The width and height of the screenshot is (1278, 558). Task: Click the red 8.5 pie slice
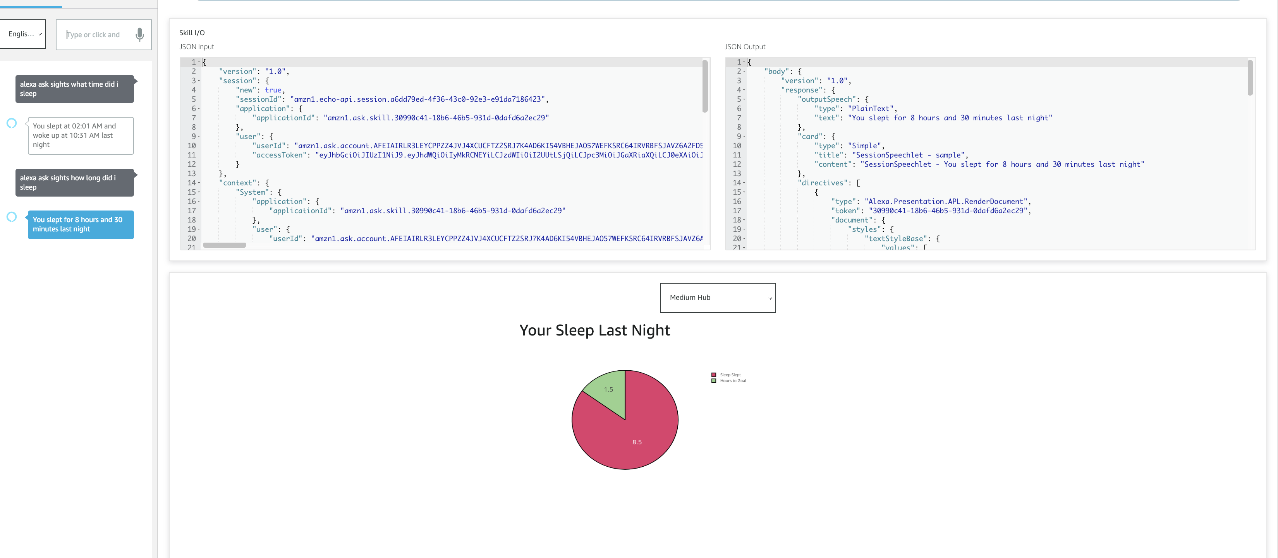630,436
